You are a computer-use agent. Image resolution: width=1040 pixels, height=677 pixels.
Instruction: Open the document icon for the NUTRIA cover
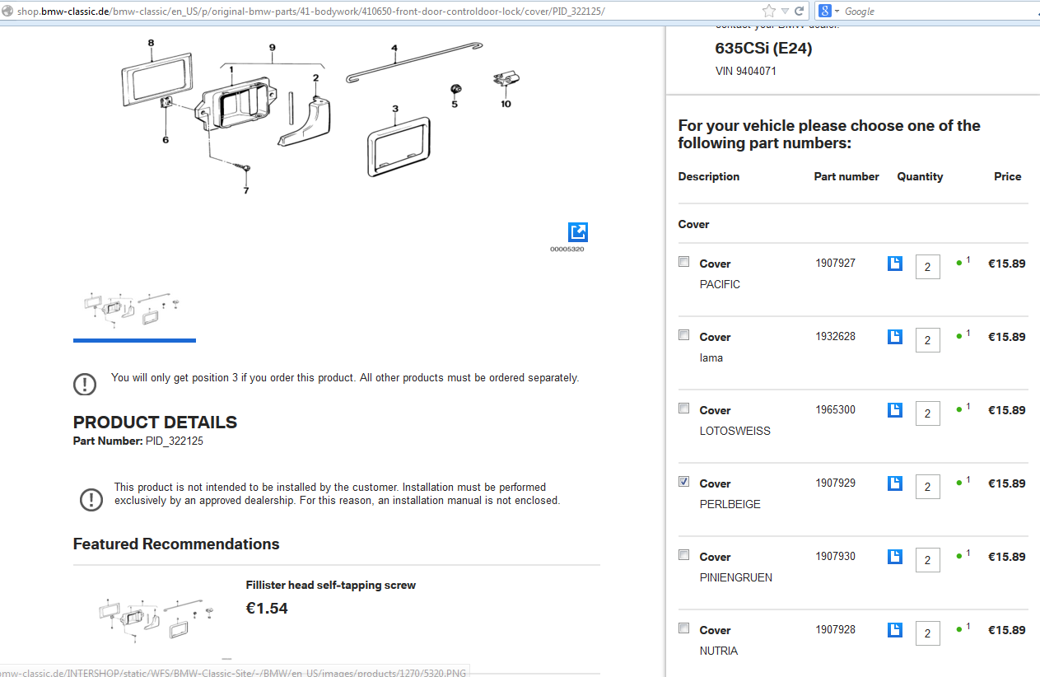click(x=895, y=630)
